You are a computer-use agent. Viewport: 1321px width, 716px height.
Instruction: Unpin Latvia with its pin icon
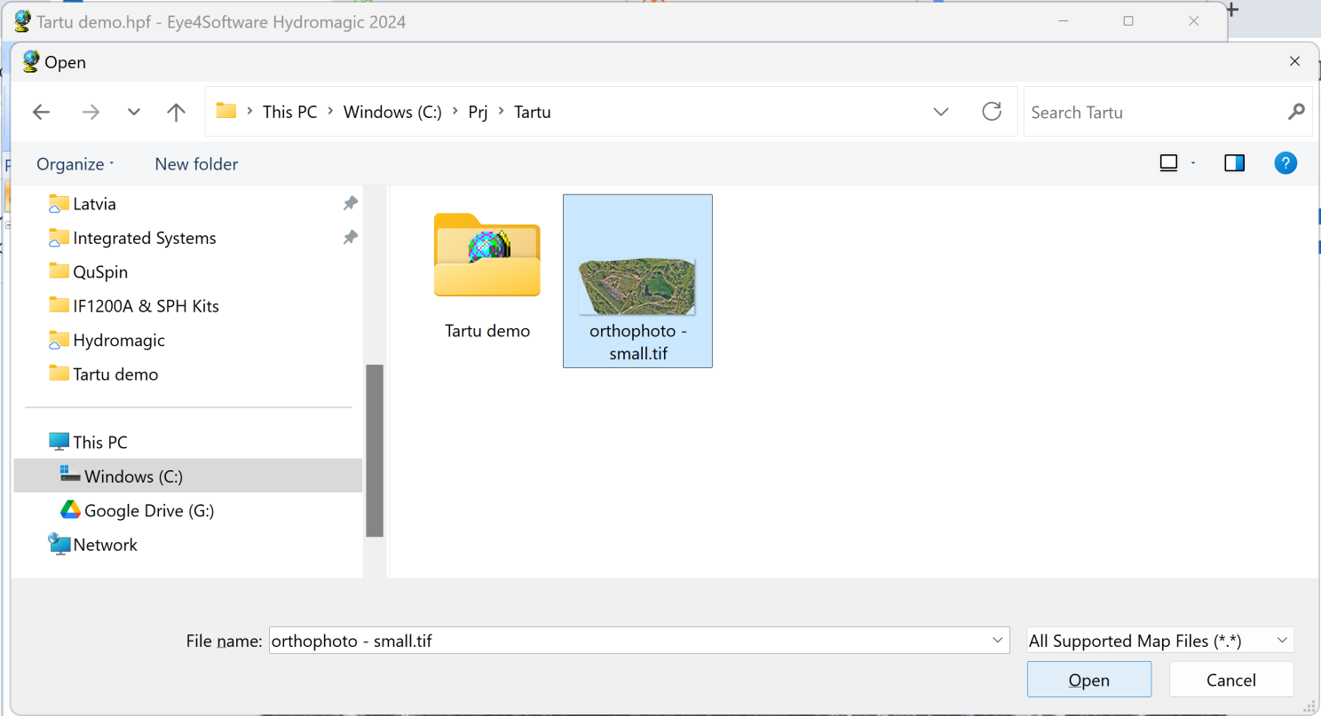tap(350, 203)
